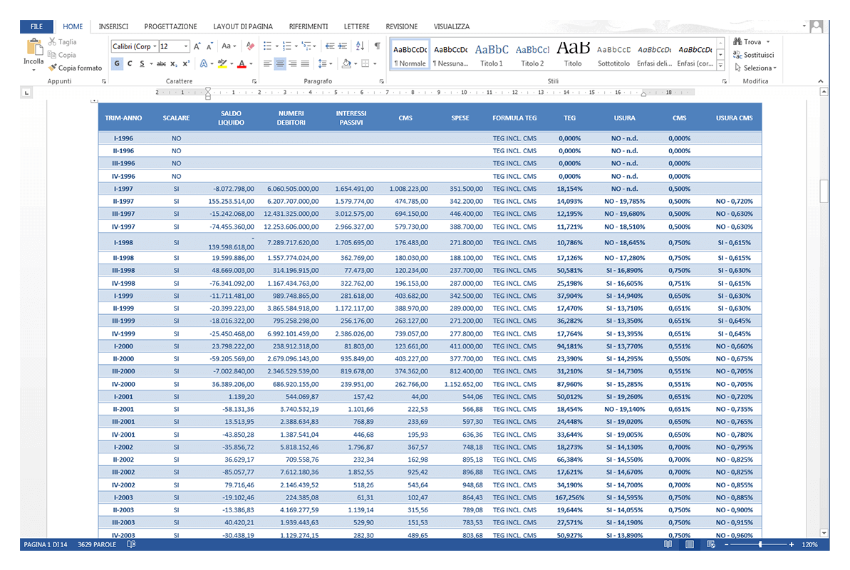This screenshot has height=570, width=850.
Task: Click the zoom slider handle
Action: click(760, 544)
